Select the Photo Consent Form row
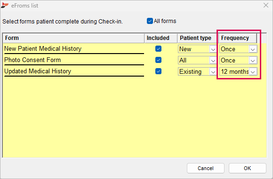The height and width of the screenshot is (179, 273). tap(74, 60)
